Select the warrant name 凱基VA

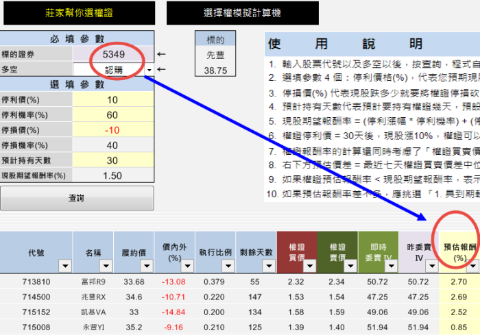[93, 312]
